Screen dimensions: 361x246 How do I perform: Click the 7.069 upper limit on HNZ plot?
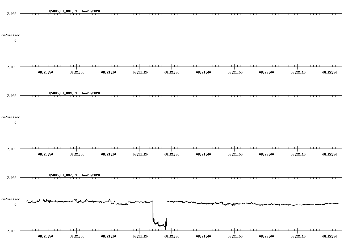12,178
